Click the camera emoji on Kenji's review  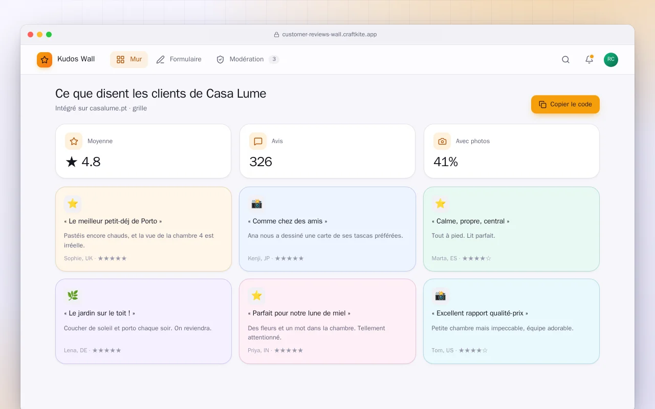pos(256,203)
